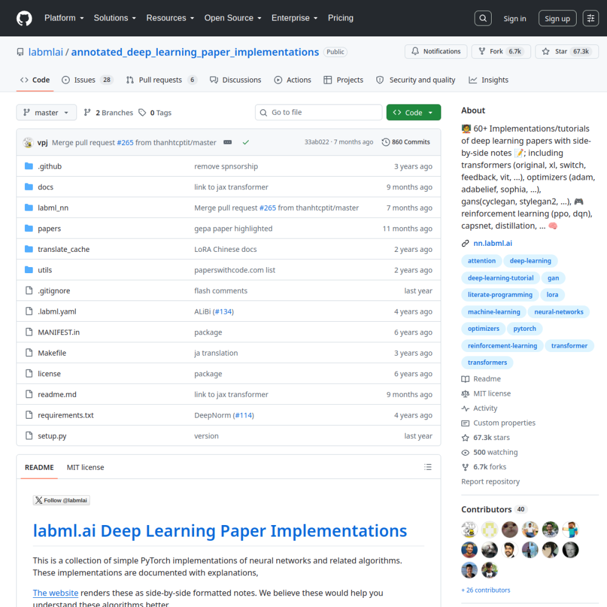This screenshot has height=607, width=607.
Task: Click the commit history clock icon
Action: (385, 142)
